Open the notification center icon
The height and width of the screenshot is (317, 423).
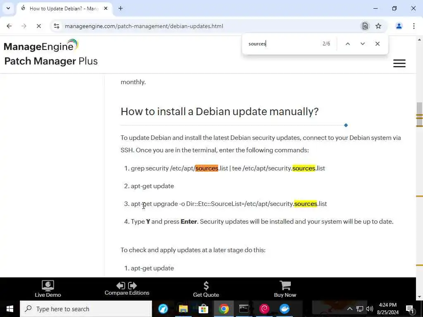[x=410, y=309]
